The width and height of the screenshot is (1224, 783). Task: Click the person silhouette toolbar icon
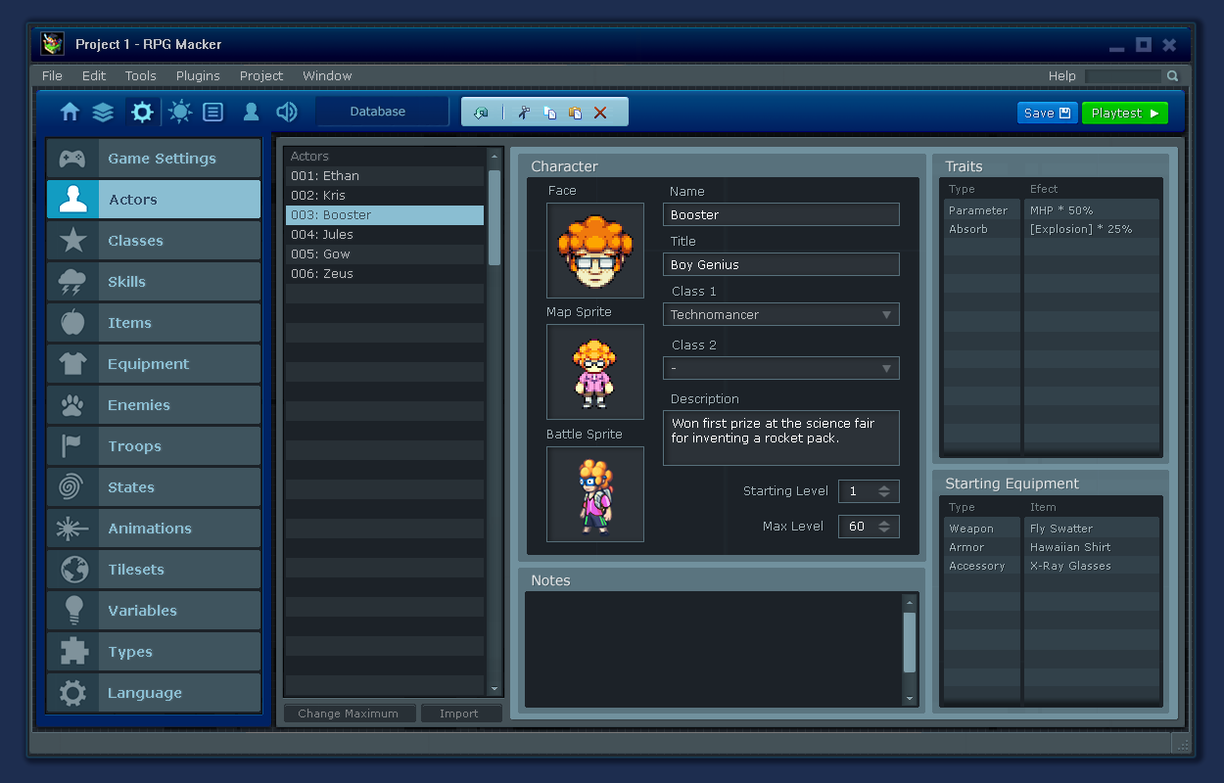pyautogui.click(x=251, y=112)
